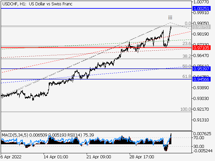Click the red 0.97105 price label

[202, 48]
